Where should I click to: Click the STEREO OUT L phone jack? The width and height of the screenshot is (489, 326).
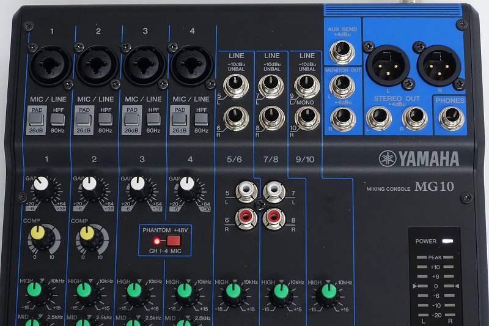pos(379,118)
